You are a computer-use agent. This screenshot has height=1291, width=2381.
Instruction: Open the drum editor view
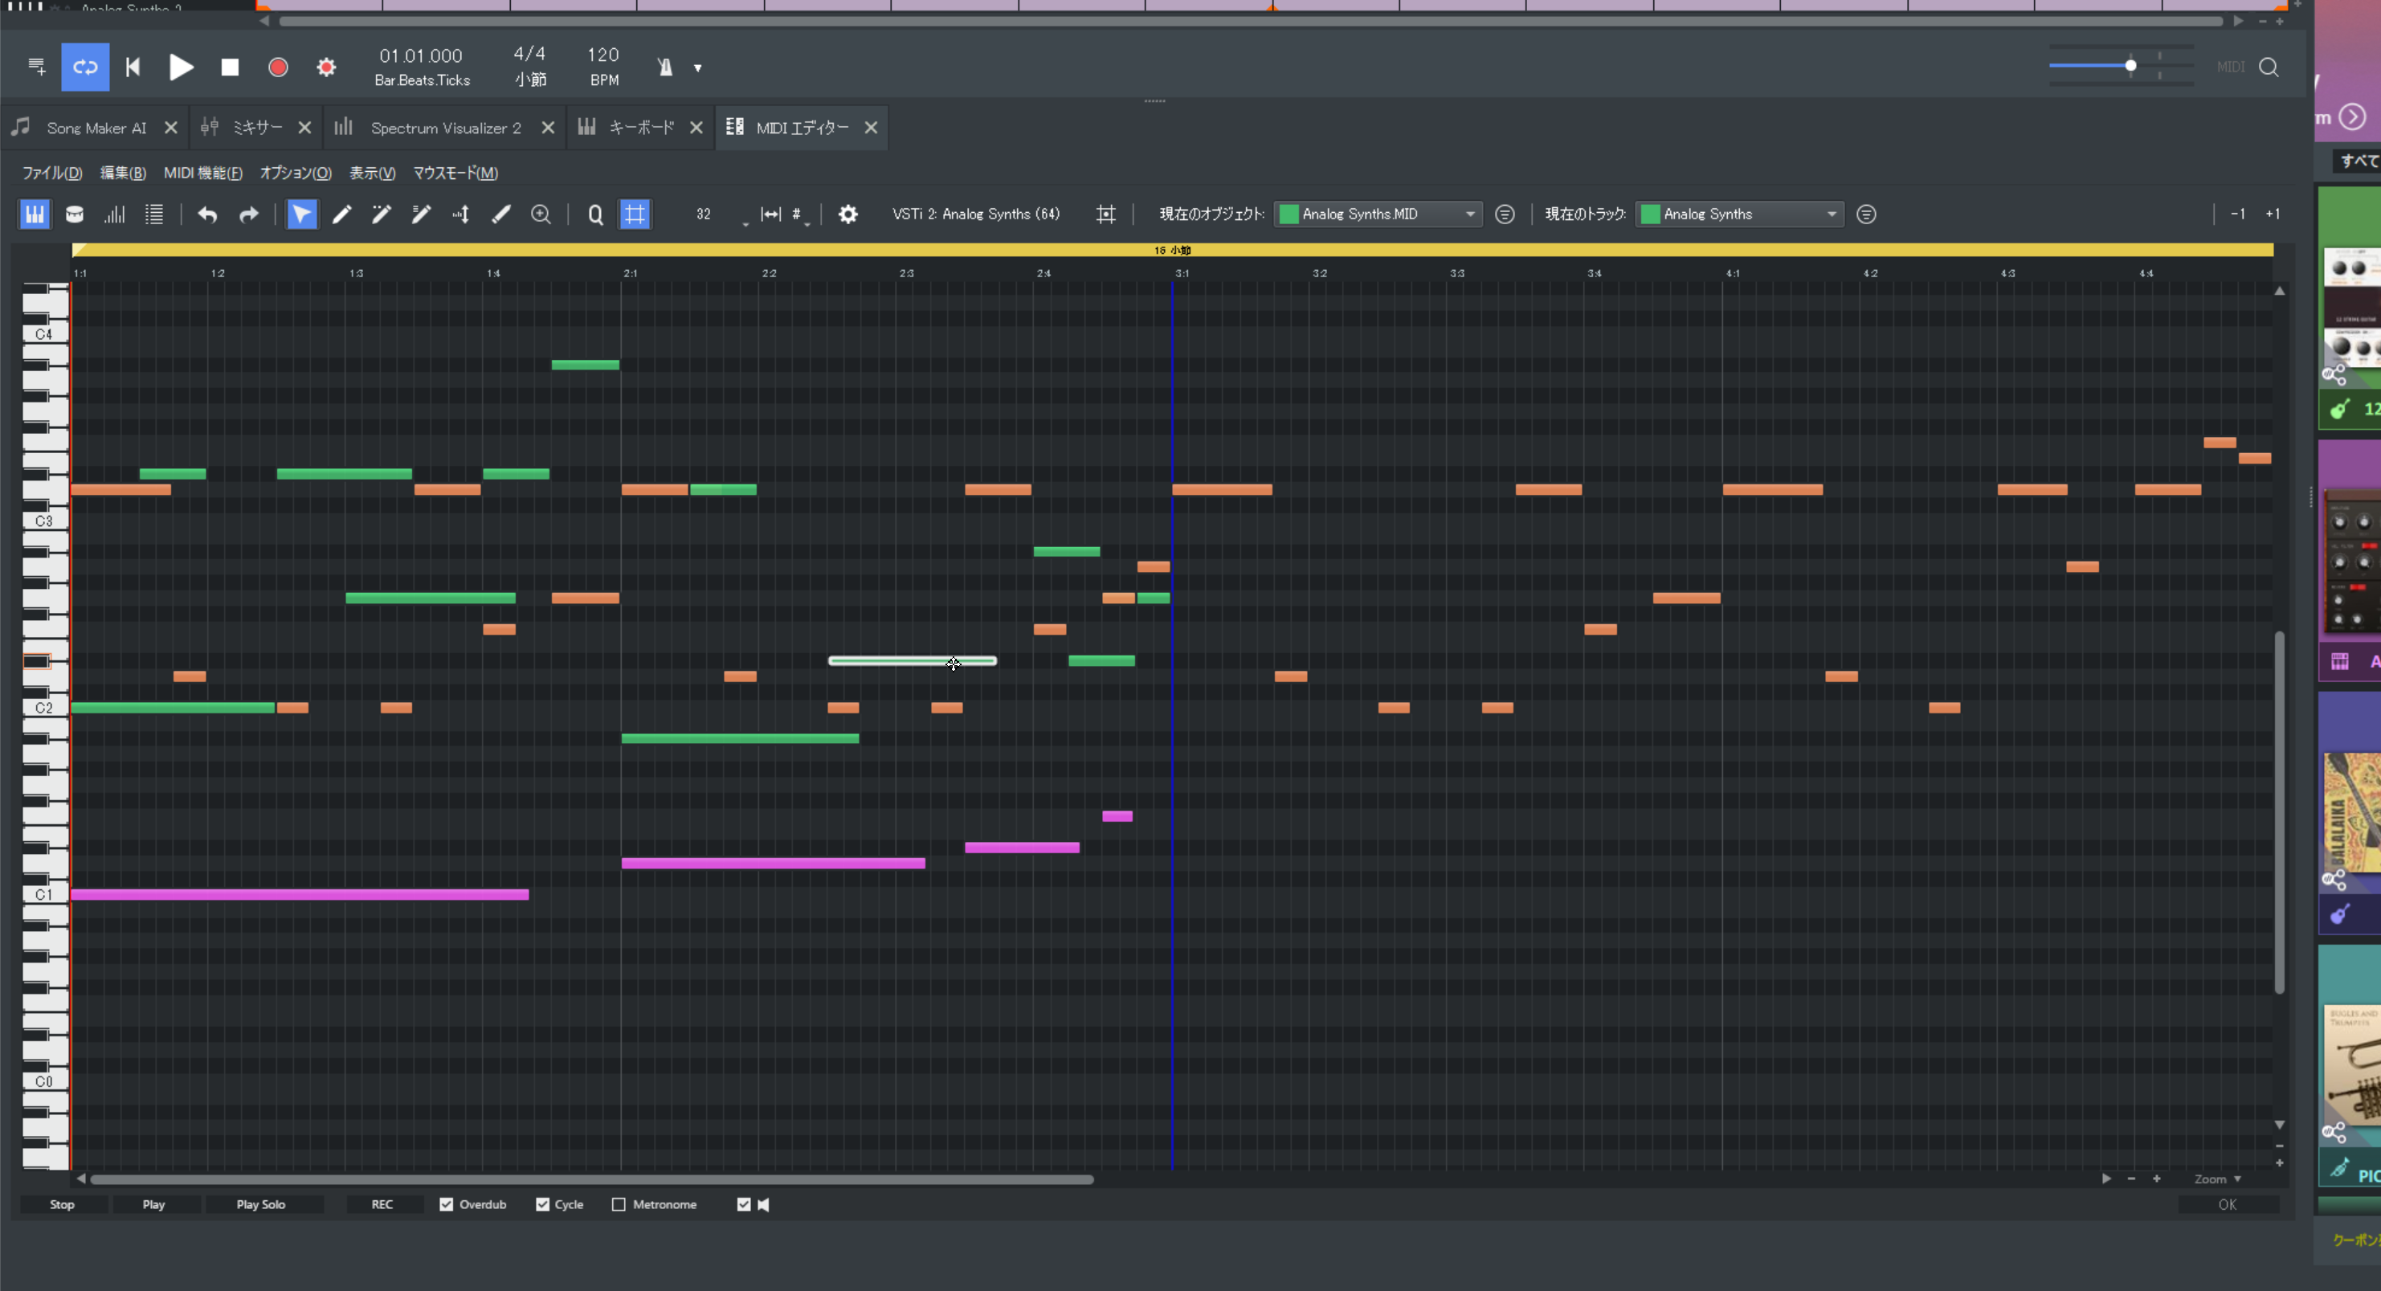tap(75, 214)
